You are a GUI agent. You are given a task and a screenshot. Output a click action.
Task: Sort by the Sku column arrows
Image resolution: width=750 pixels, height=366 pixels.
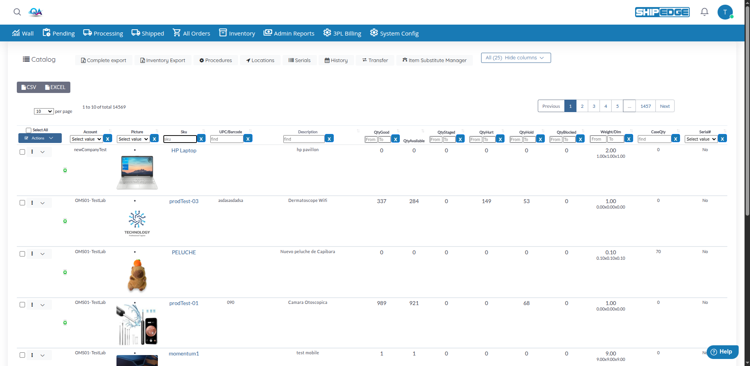click(x=204, y=131)
